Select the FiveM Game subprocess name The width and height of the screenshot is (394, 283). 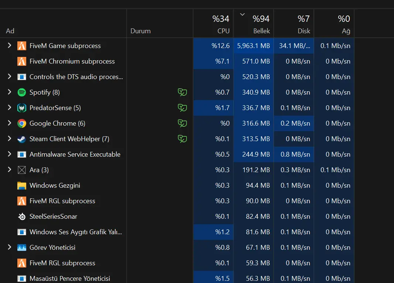click(65, 46)
